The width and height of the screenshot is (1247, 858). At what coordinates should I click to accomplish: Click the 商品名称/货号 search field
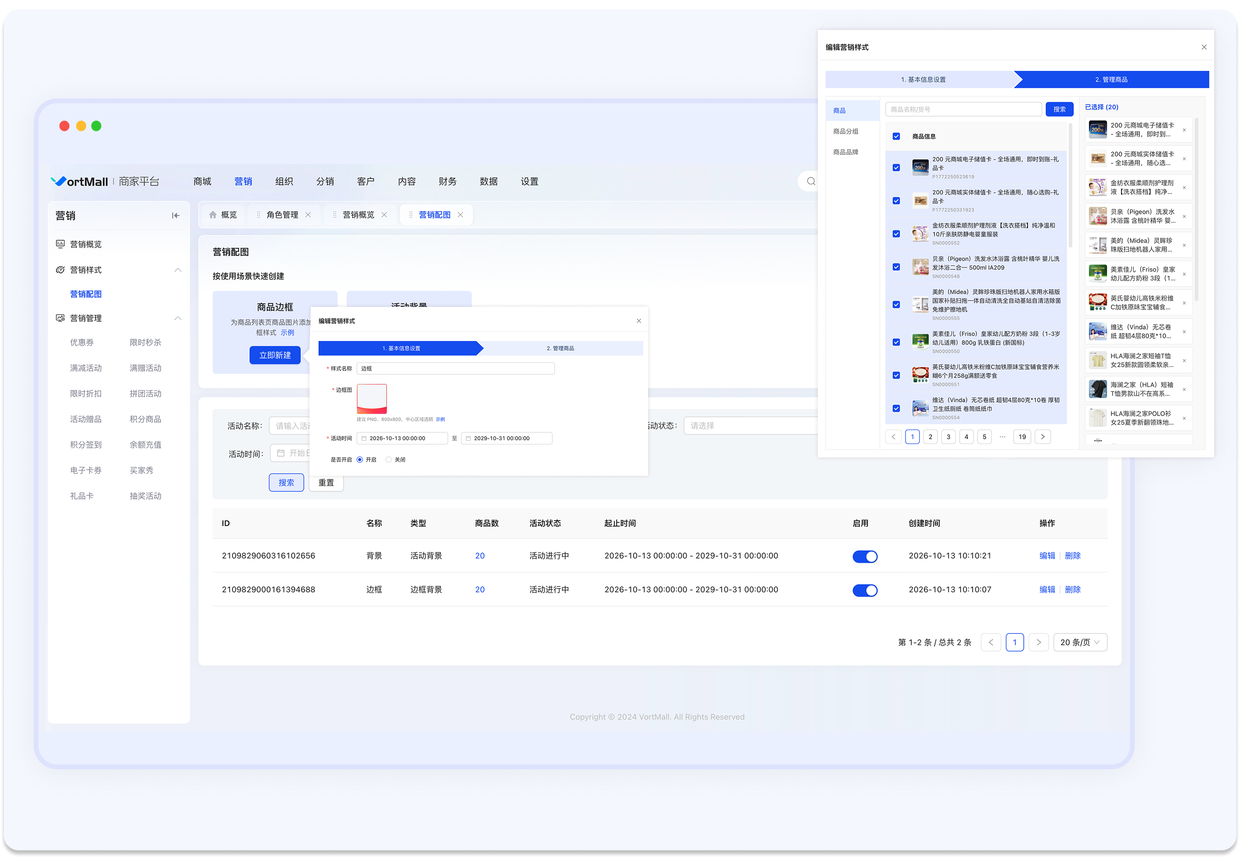point(963,110)
